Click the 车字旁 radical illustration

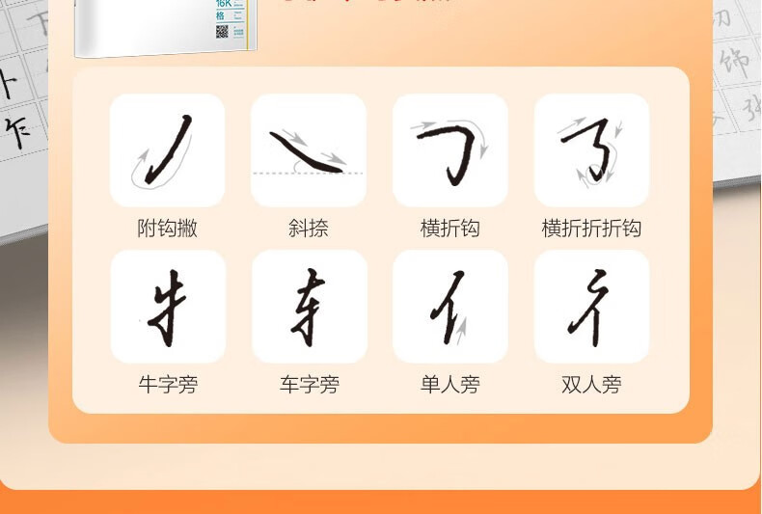(x=309, y=307)
